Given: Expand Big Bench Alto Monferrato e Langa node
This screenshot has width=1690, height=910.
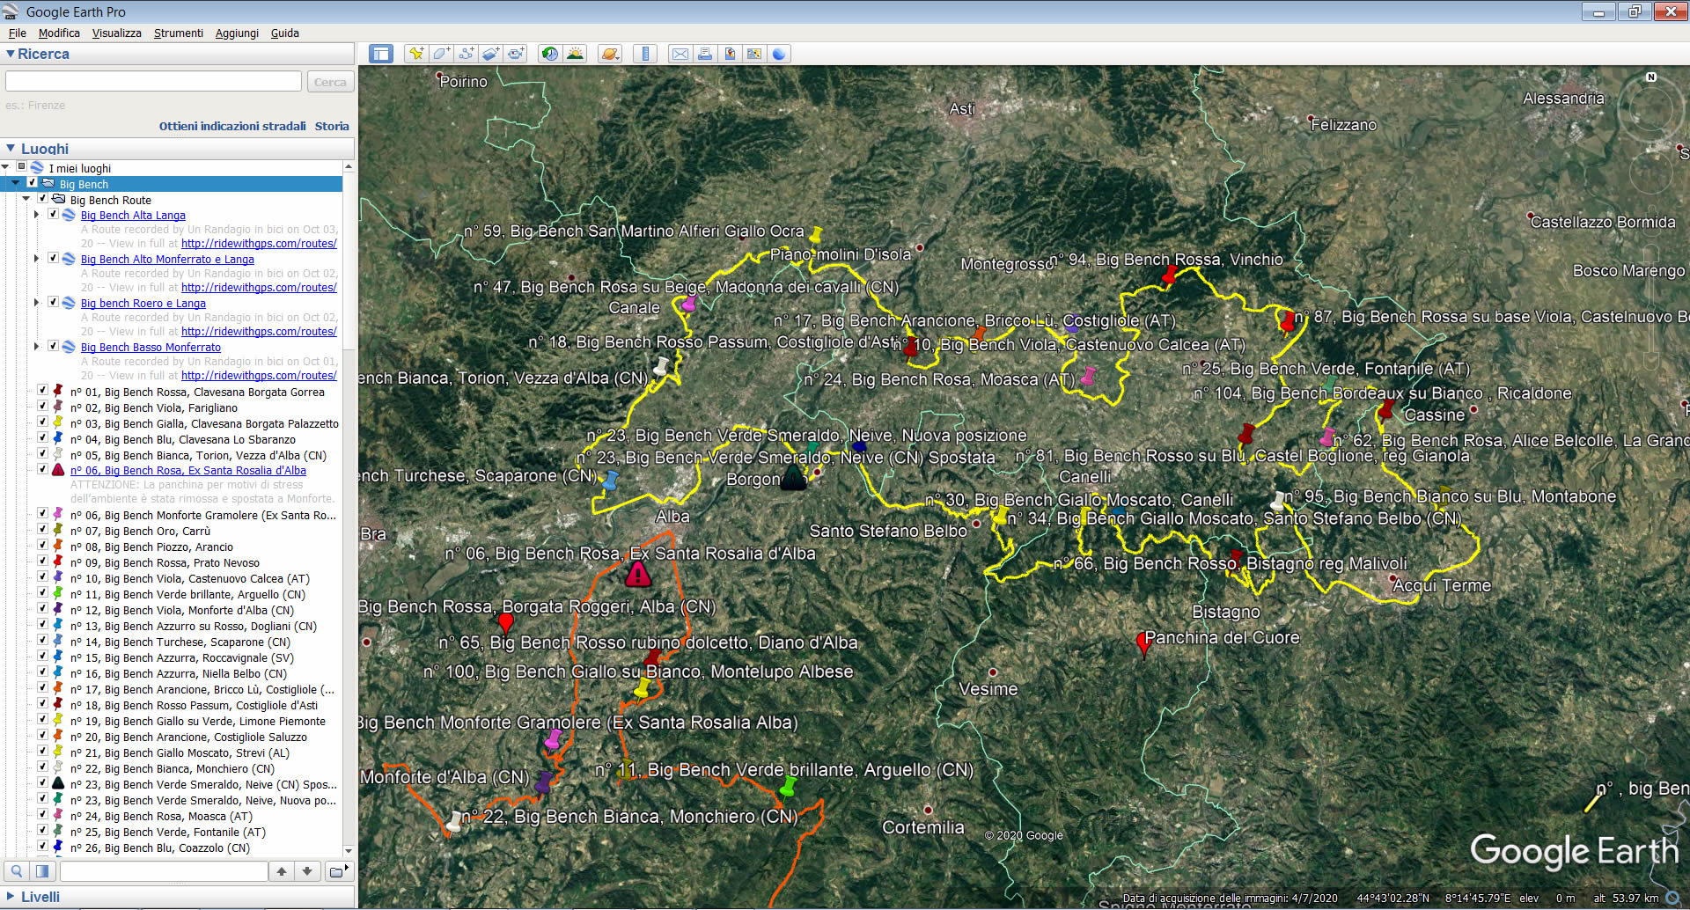Looking at the screenshot, I should [x=36, y=258].
